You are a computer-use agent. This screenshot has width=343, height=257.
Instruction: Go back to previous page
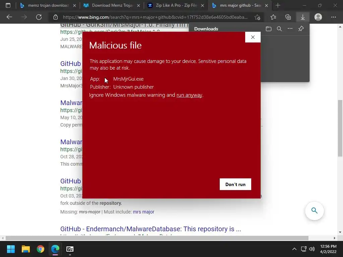tap(9, 17)
